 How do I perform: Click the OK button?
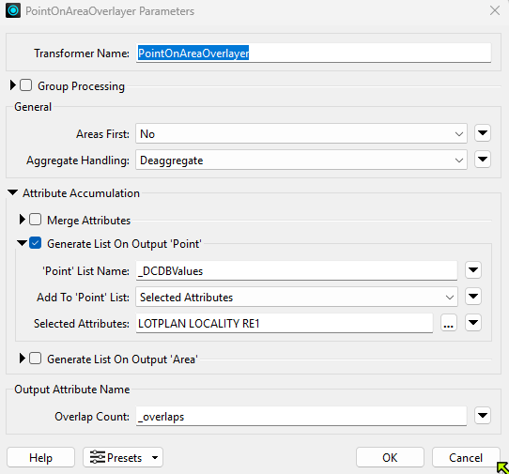(390, 457)
